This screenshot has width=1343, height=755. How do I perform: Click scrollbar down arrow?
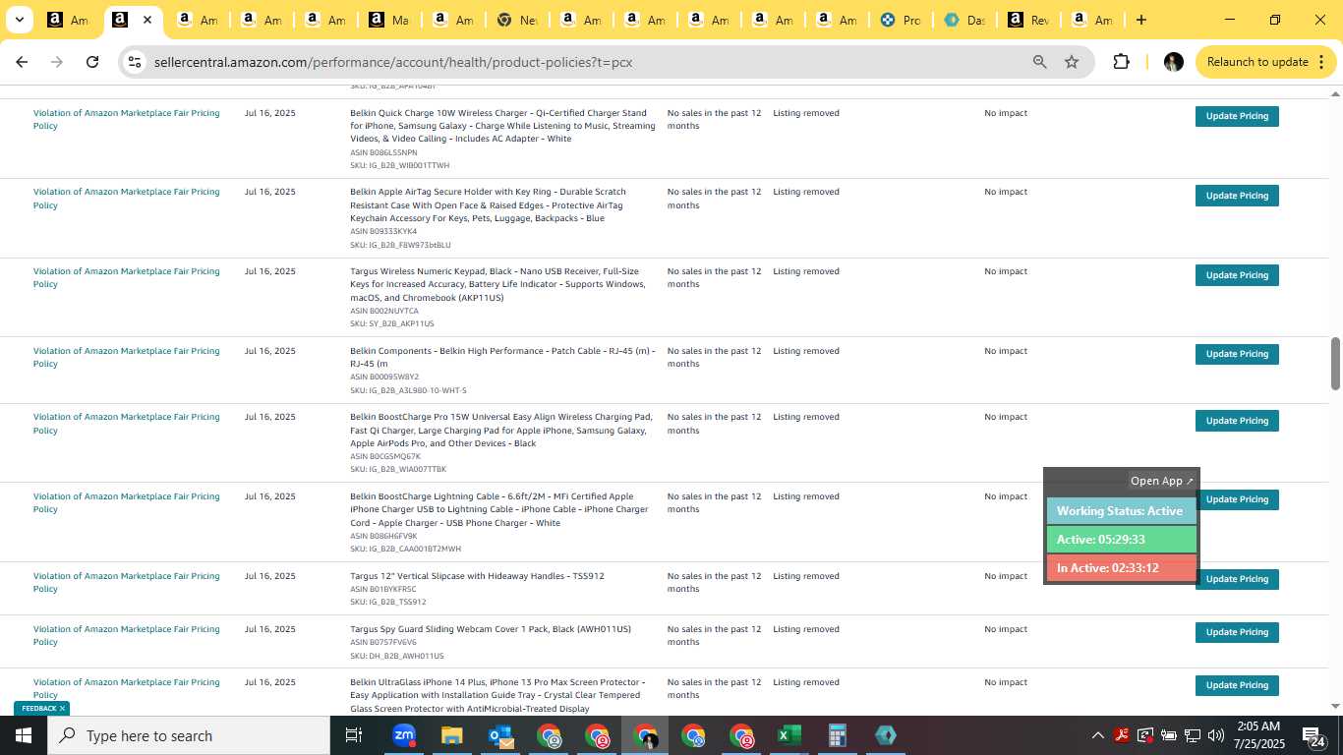[x=1335, y=706]
